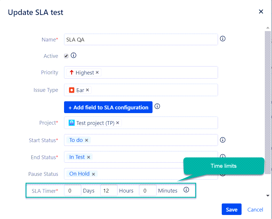Remove the Highest priority tag
Viewport: 272px width, 219px height.
[97, 73]
